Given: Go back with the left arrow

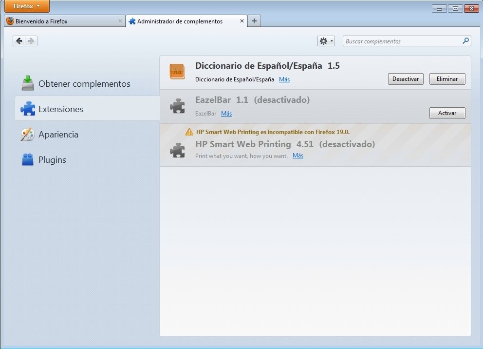Looking at the screenshot, I should [19, 40].
